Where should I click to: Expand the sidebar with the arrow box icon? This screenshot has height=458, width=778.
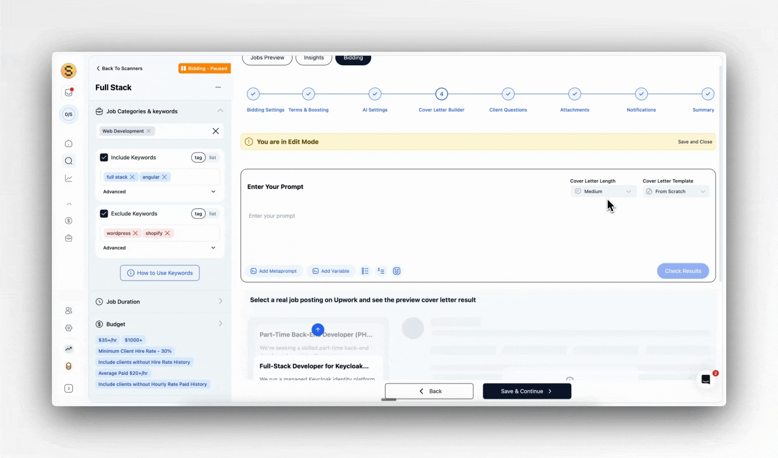(68, 388)
